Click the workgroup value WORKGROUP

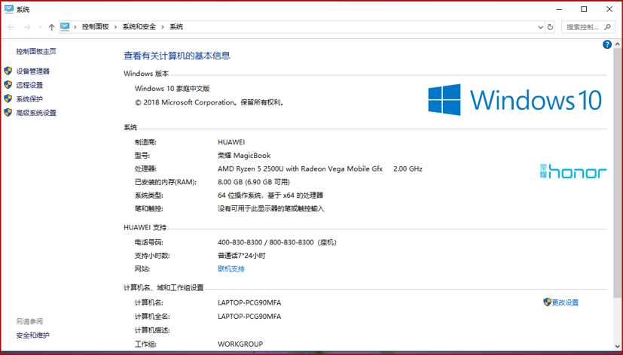[240, 344]
